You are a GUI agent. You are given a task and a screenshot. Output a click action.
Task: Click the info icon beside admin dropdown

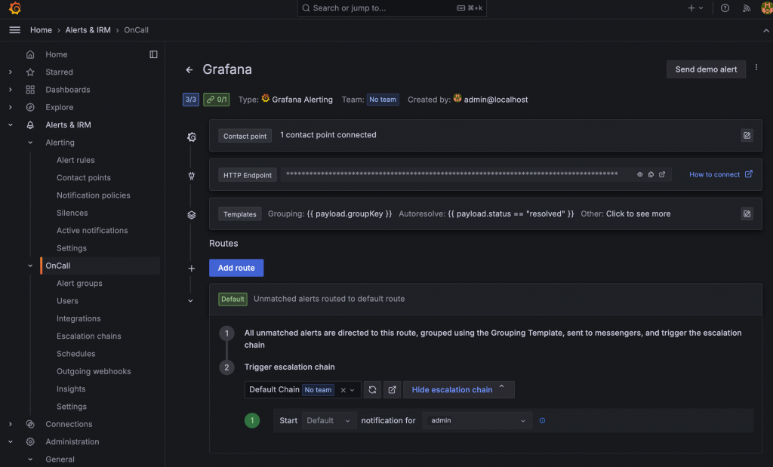coord(542,421)
